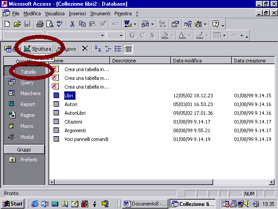Sort by the Descrizione column header
This screenshot has height=209, width=278.
140,61
